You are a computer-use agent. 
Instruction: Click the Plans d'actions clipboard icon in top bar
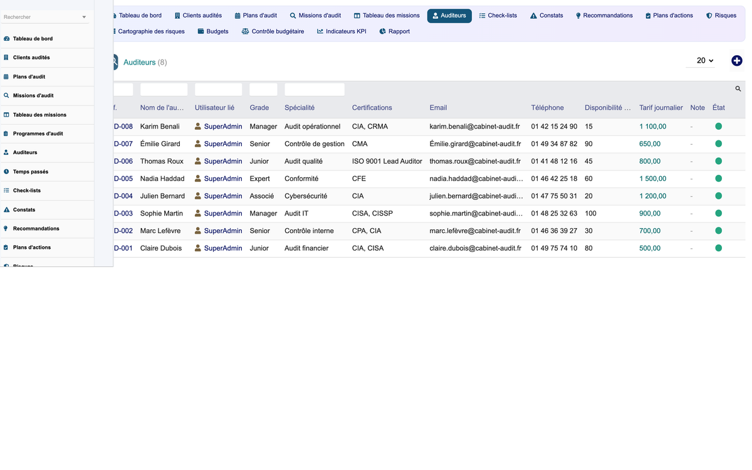(648, 16)
